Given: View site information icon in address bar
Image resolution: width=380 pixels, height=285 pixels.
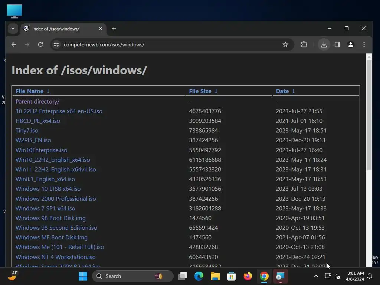Looking at the screenshot, I should click(56, 45).
